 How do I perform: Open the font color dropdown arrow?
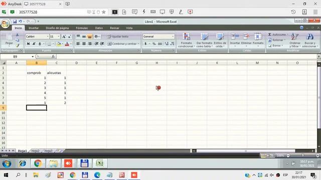click(71, 43)
